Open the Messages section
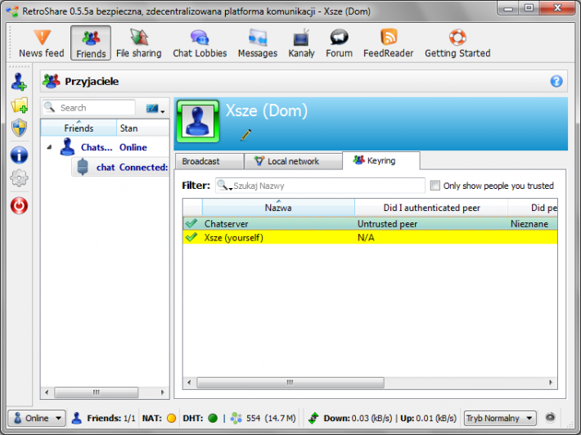Screen dimensions: 581x435 (258, 43)
